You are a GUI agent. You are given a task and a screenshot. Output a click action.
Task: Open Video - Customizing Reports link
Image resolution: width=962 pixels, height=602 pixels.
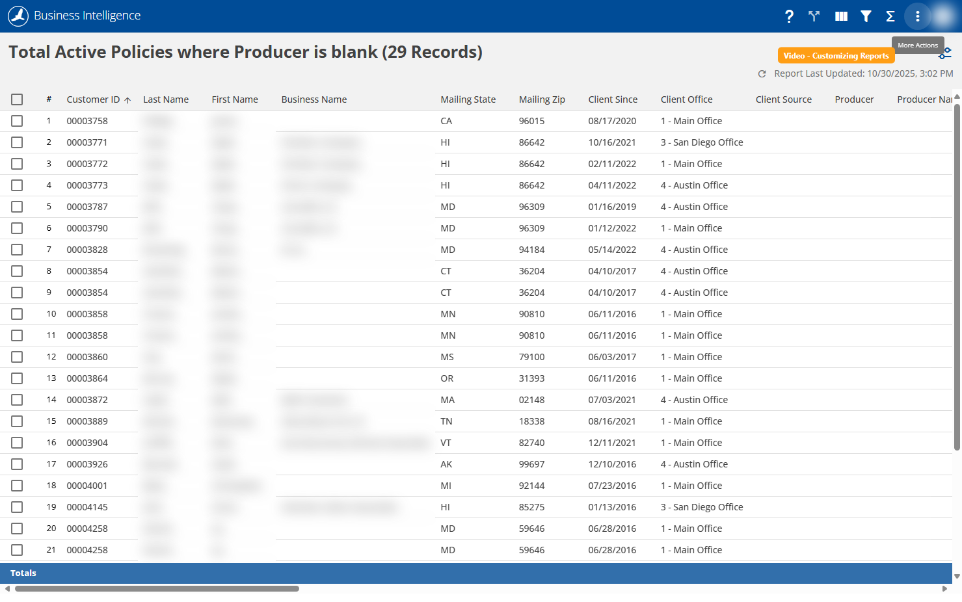[x=836, y=56]
